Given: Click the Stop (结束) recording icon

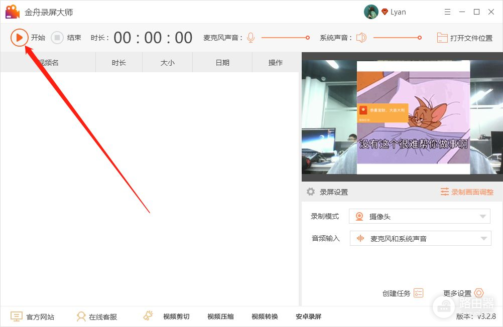Looking at the screenshot, I should pos(57,38).
